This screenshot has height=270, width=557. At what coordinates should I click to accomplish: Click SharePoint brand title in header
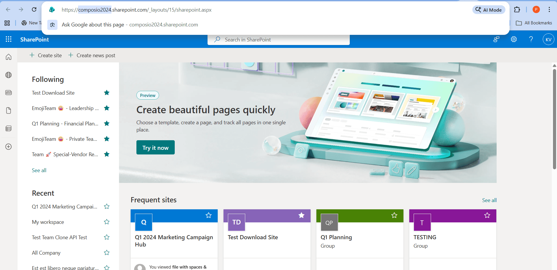[35, 39]
